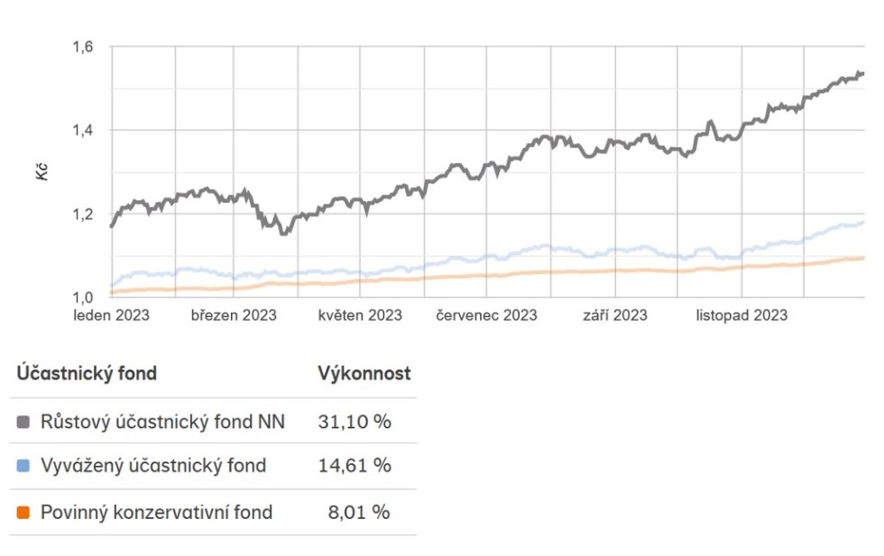Click the leden 2023 axis label
The height and width of the screenshot is (556, 884).
coord(111,315)
